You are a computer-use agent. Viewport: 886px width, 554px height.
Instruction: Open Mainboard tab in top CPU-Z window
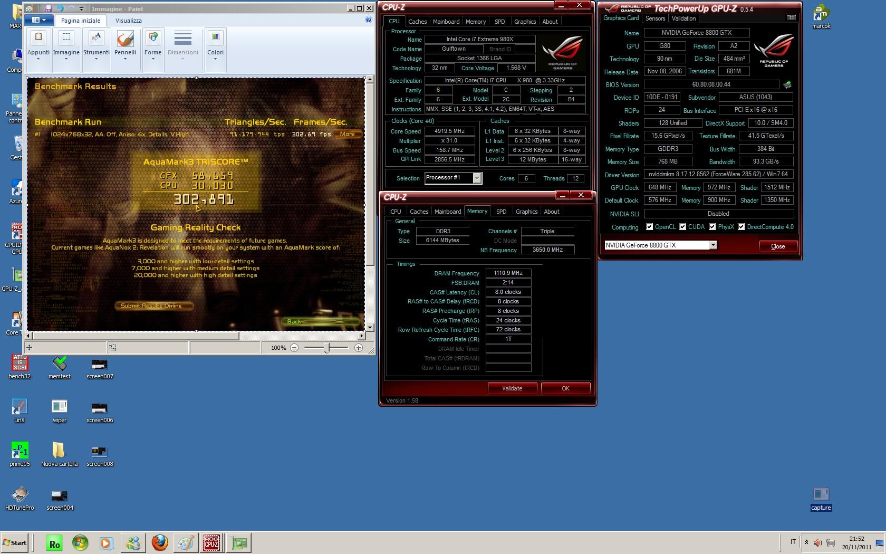pos(446,22)
